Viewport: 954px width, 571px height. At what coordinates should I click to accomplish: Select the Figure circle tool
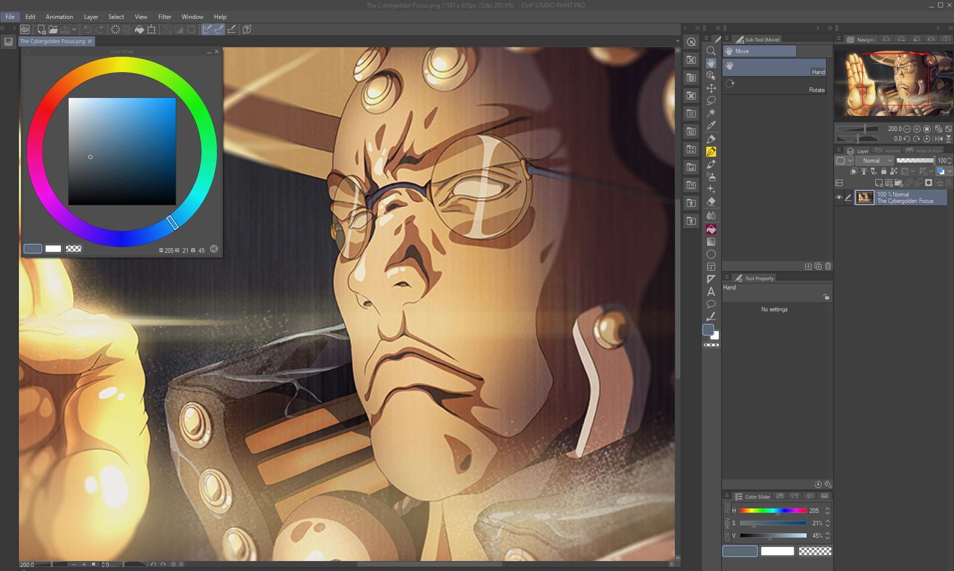(711, 254)
